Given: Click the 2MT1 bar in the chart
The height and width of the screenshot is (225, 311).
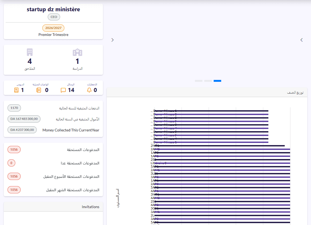Looking at the screenshot, I should (x=220, y=146).
